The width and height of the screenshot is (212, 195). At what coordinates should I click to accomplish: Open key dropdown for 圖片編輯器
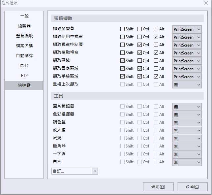pyautogui.click(x=187, y=107)
